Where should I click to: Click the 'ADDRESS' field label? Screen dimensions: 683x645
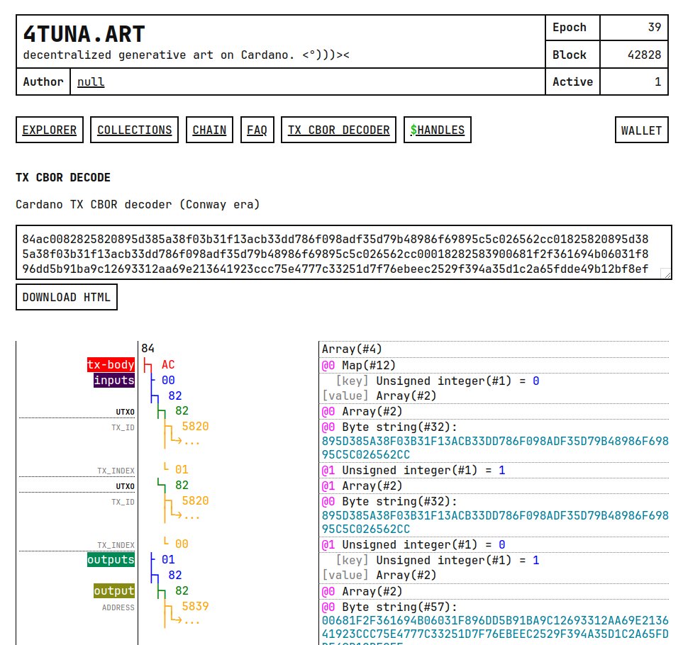point(118,607)
